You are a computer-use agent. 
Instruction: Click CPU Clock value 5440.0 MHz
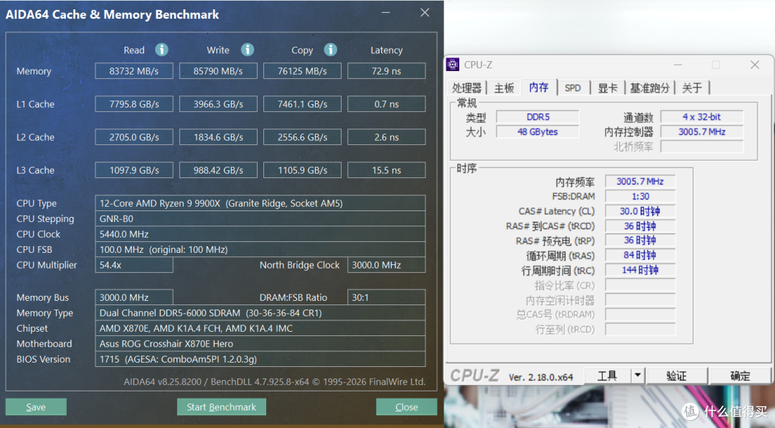click(260, 233)
